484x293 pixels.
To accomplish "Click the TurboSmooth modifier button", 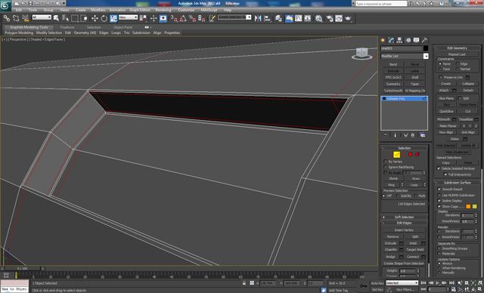I will coord(393,91).
